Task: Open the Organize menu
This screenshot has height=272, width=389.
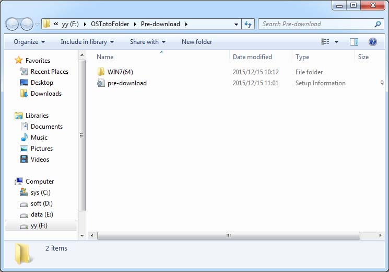Action: [x=29, y=42]
